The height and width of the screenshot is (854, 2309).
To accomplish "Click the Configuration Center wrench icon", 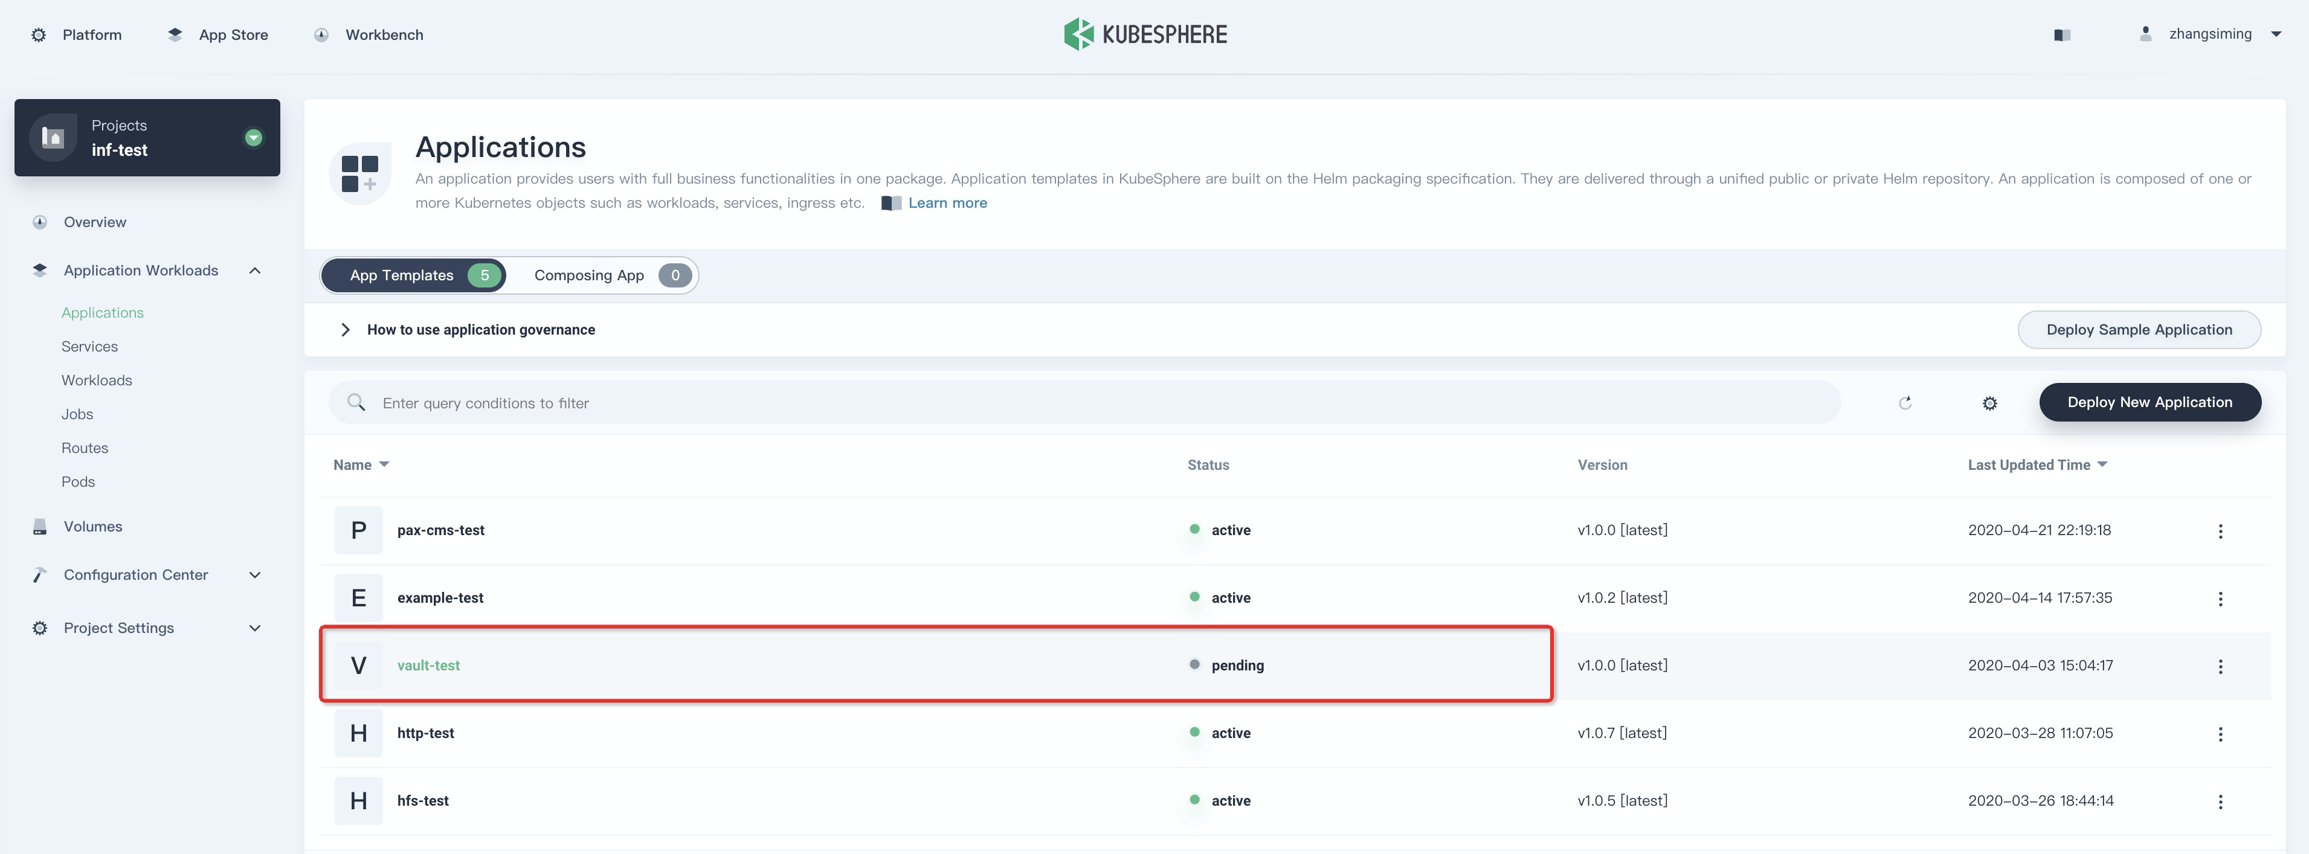I will [39, 574].
